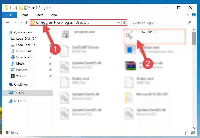Click the Downloads pin icon
This screenshot has width=200, height=138.
(x=50, y=57)
